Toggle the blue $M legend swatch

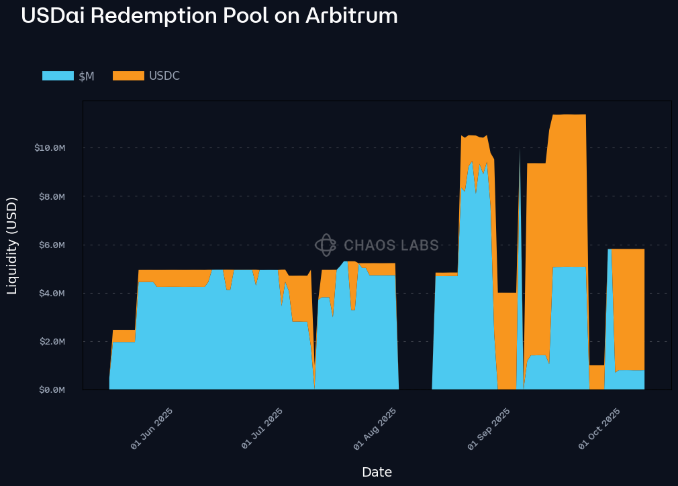coord(58,76)
